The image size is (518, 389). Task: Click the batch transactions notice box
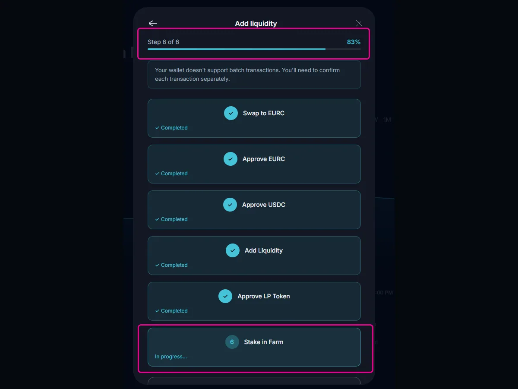click(x=254, y=75)
